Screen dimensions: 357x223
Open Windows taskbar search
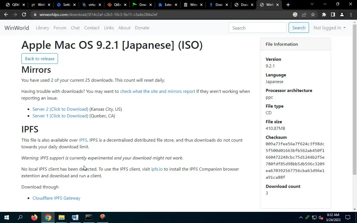[20, 217]
